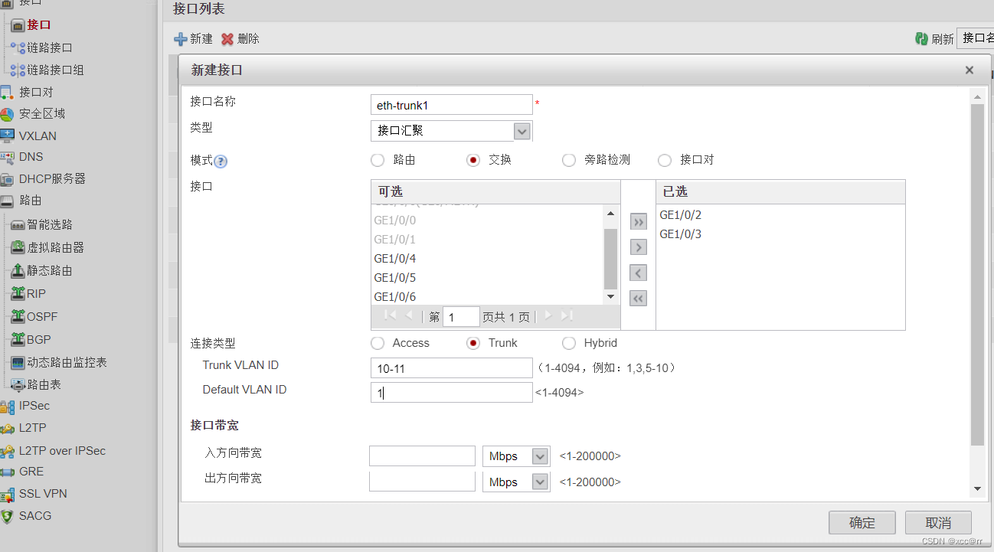Click the 接口名称 eth-trunk1 field

point(451,105)
